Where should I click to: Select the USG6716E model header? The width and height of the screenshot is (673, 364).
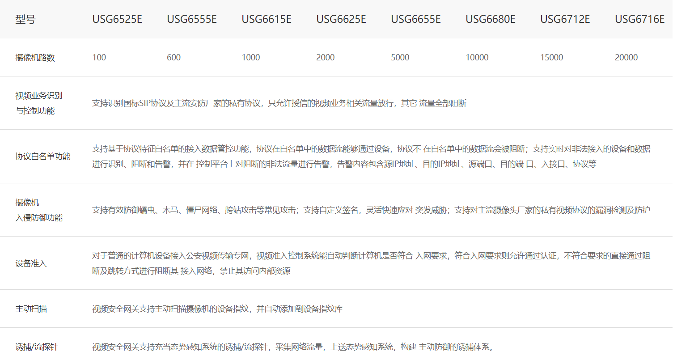[x=639, y=19]
